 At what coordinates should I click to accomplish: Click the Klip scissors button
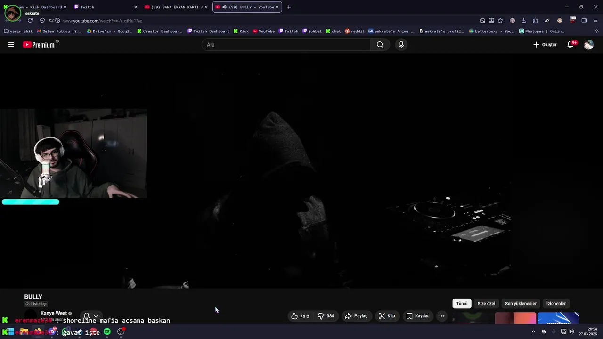pos(387,316)
